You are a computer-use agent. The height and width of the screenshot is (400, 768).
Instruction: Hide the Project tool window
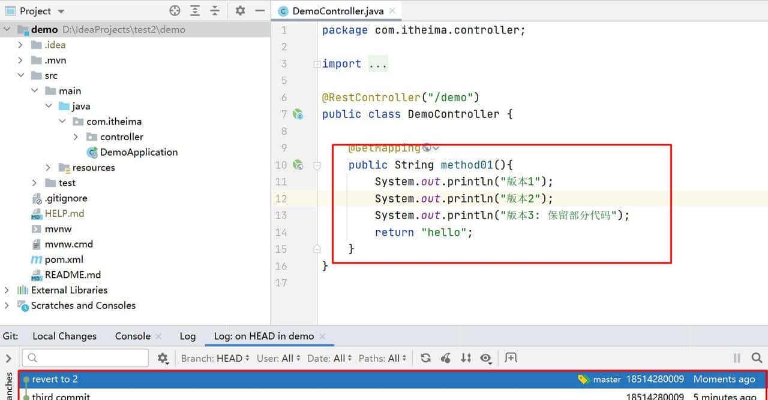pyautogui.click(x=260, y=11)
